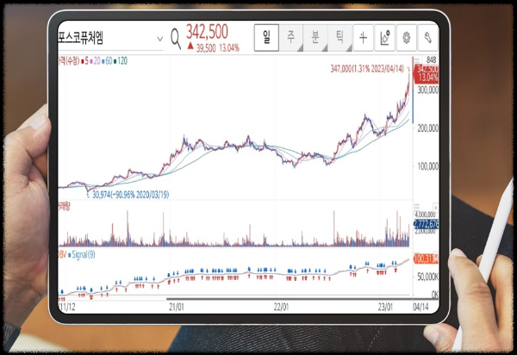Click the 23/01 date axis label

[x=385, y=307]
